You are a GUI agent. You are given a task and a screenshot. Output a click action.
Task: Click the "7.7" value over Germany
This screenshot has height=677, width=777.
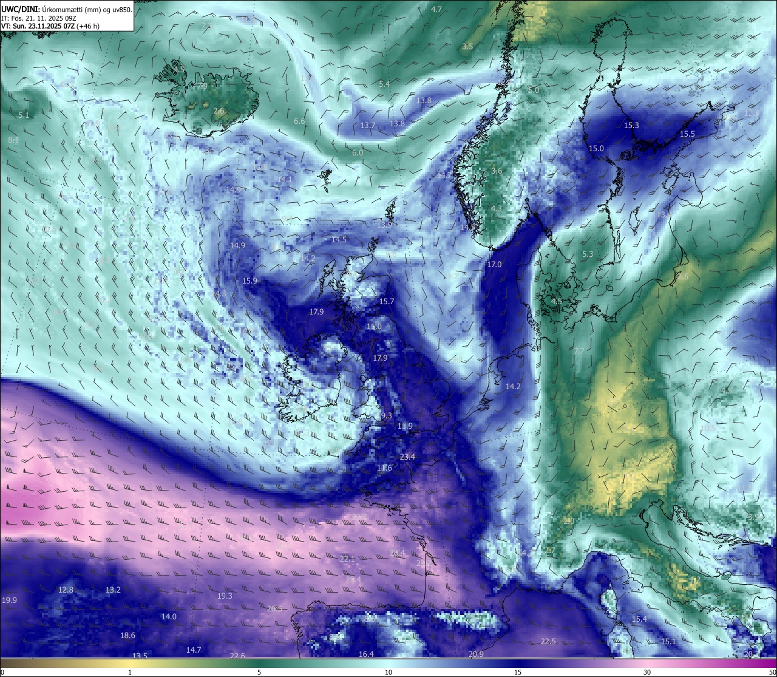(x=579, y=351)
